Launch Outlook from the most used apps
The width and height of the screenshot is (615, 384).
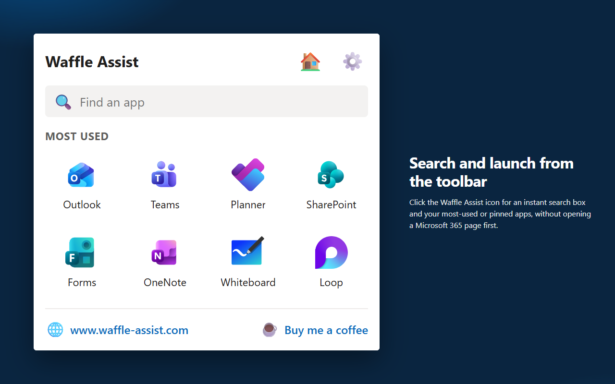[x=81, y=175]
